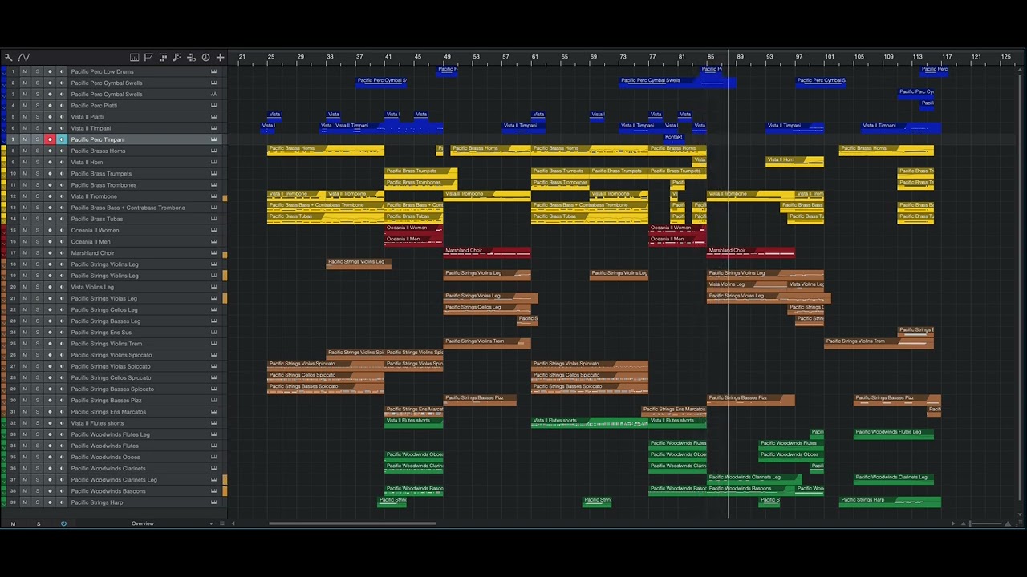This screenshot has width=1027, height=577.
Task: Disable record arm on Pacific Perc Timpani
Action: 50,139
